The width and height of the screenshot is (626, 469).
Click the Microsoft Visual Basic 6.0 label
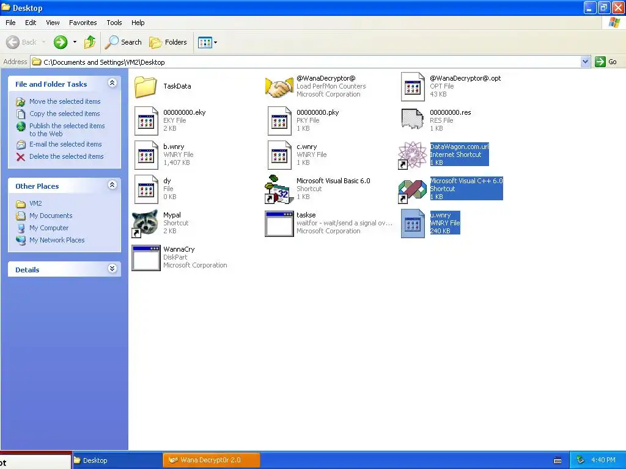[333, 181]
